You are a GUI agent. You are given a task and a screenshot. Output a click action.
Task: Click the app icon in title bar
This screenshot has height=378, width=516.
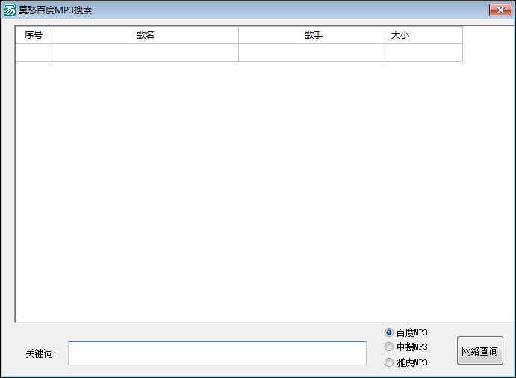click(x=9, y=10)
